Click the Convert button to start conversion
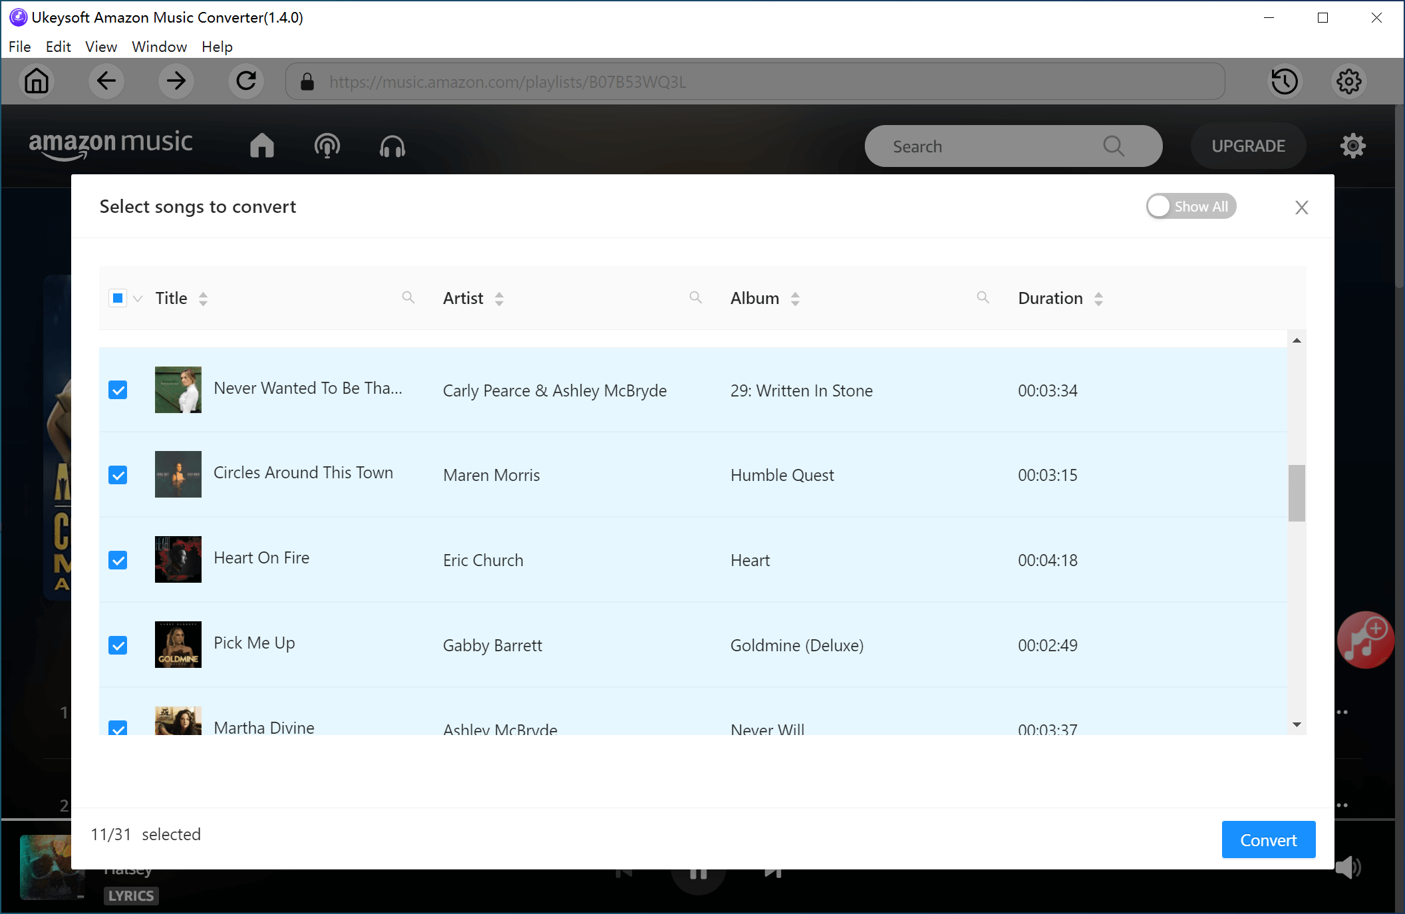1405x914 pixels. tap(1269, 840)
